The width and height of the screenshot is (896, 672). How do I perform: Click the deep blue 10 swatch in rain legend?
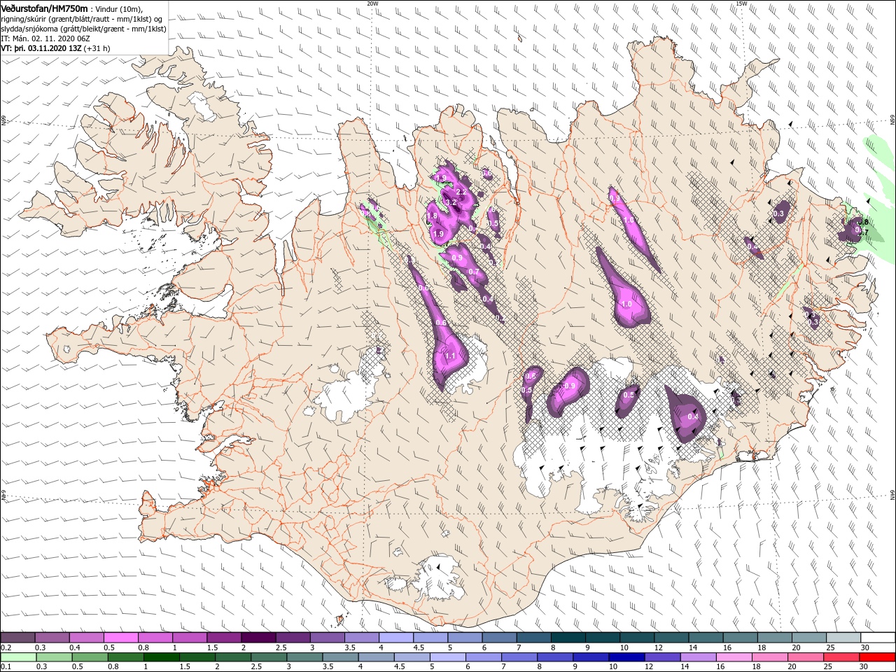(x=626, y=657)
